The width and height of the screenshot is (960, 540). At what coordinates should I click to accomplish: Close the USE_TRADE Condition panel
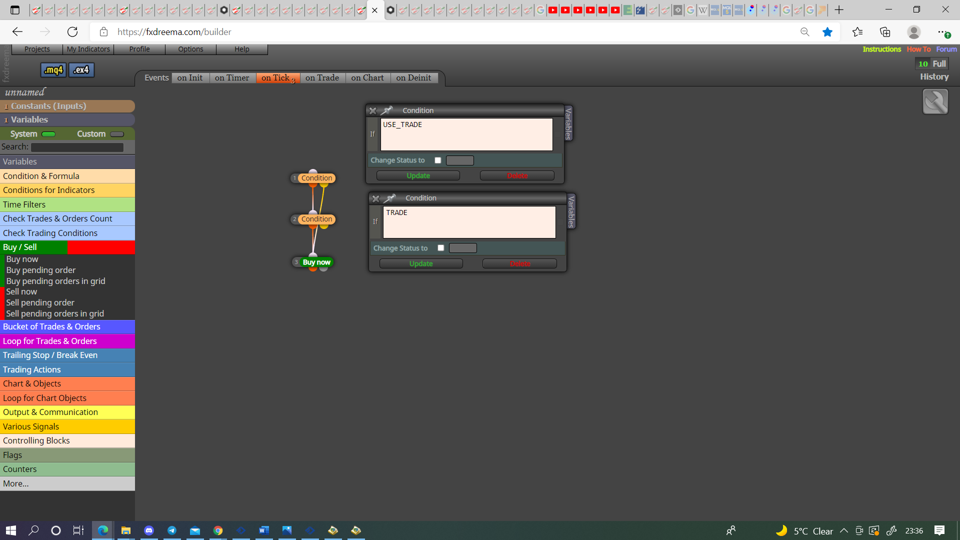point(372,110)
